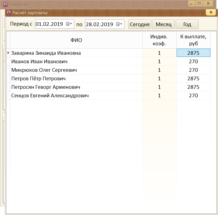Click payout 2875 for Петросян
218x215 pixels.
tap(193, 87)
